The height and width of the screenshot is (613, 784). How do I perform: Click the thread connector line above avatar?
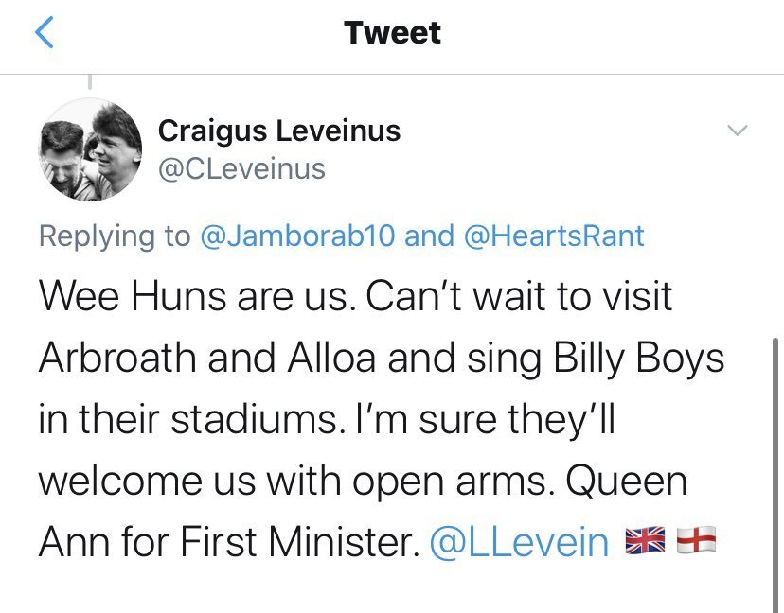pyautogui.click(x=90, y=81)
